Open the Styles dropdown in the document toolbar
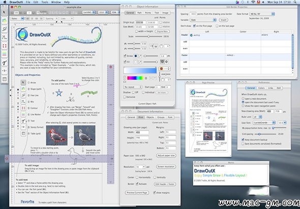This screenshot has width=300, height=209. pos(17,19)
